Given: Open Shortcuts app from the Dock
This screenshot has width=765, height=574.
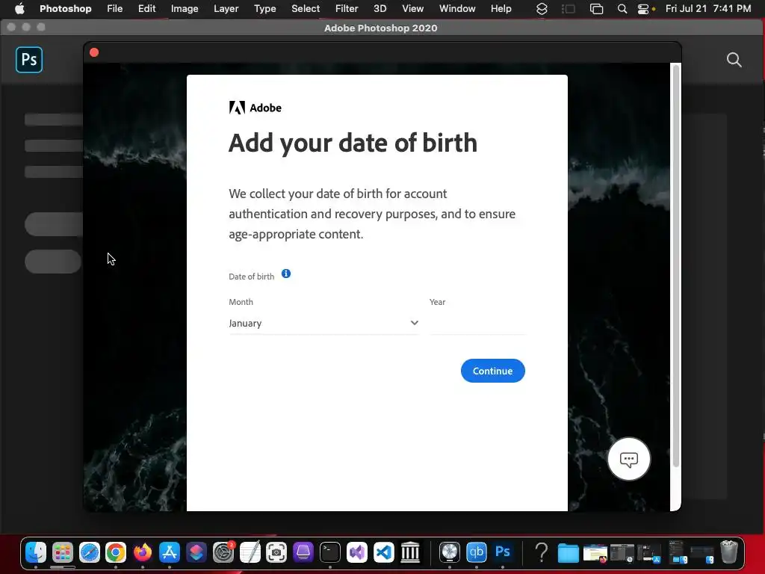Looking at the screenshot, I should pos(196,552).
